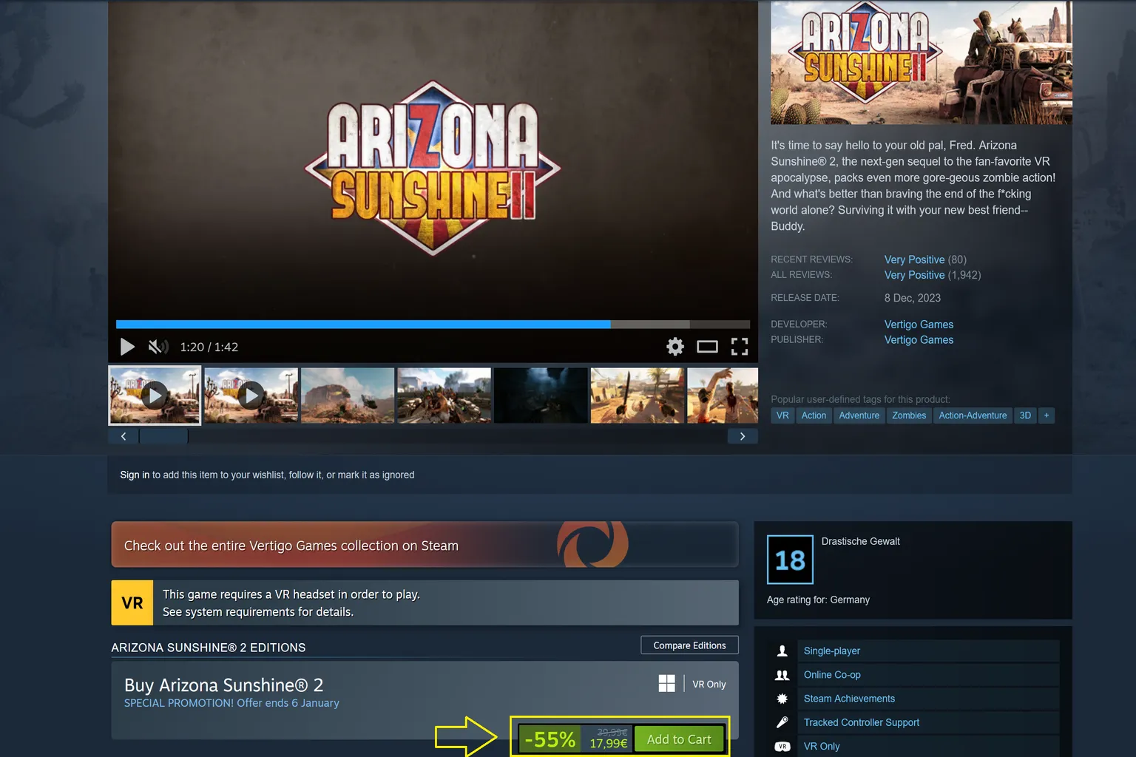Click the 18 age rating icon
The height and width of the screenshot is (757, 1136).
[790, 560]
